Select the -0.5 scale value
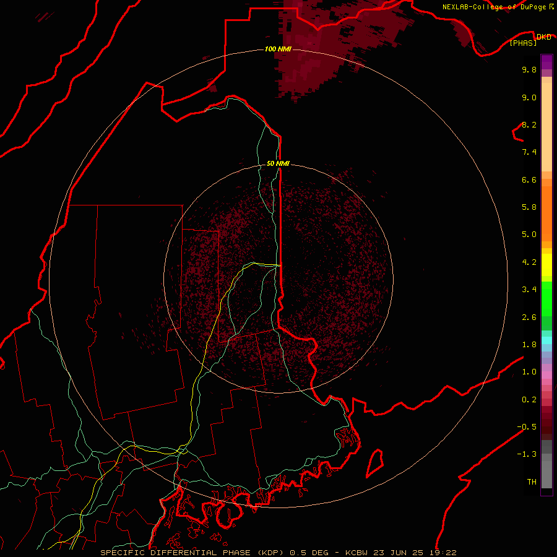The width and height of the screenshot is (557, 557). tap(527, 427)
